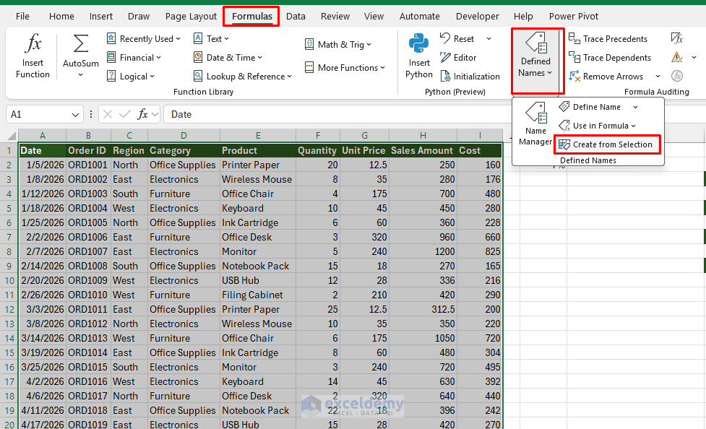Click the Region cell for ORD1003
706x429 pixels.
[x=129, y=194]
